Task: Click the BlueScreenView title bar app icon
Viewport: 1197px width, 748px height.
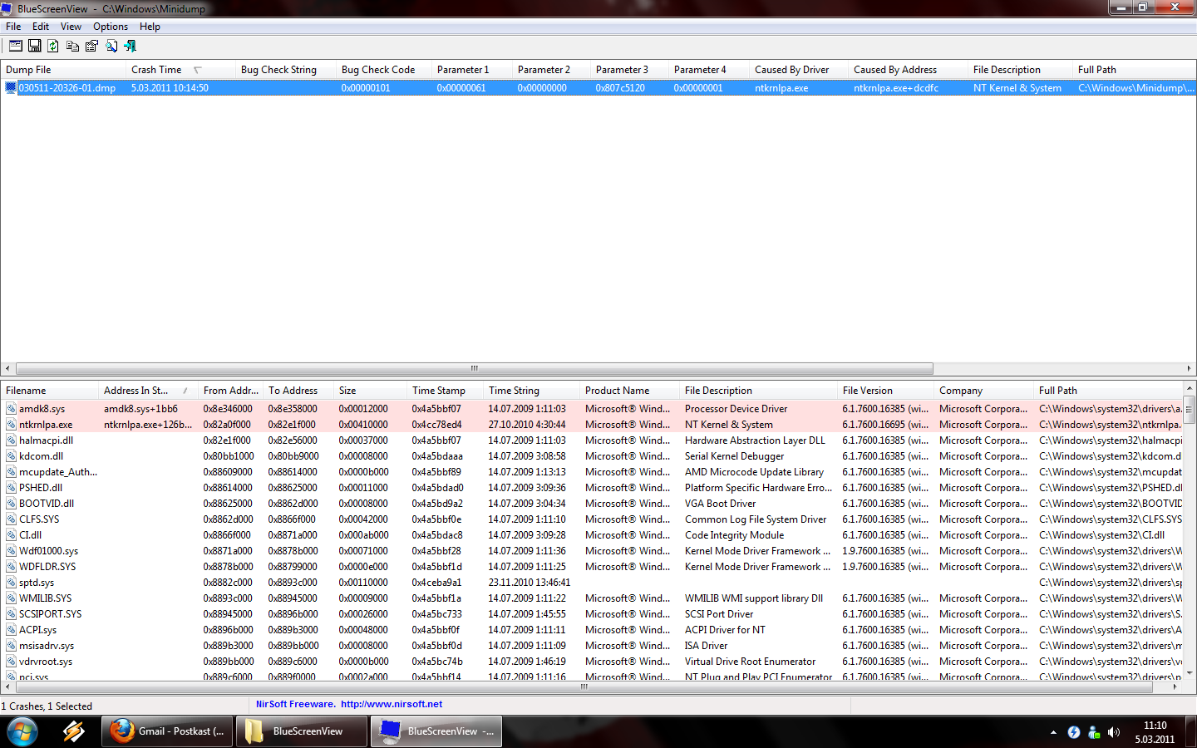Action: point(7,8)
